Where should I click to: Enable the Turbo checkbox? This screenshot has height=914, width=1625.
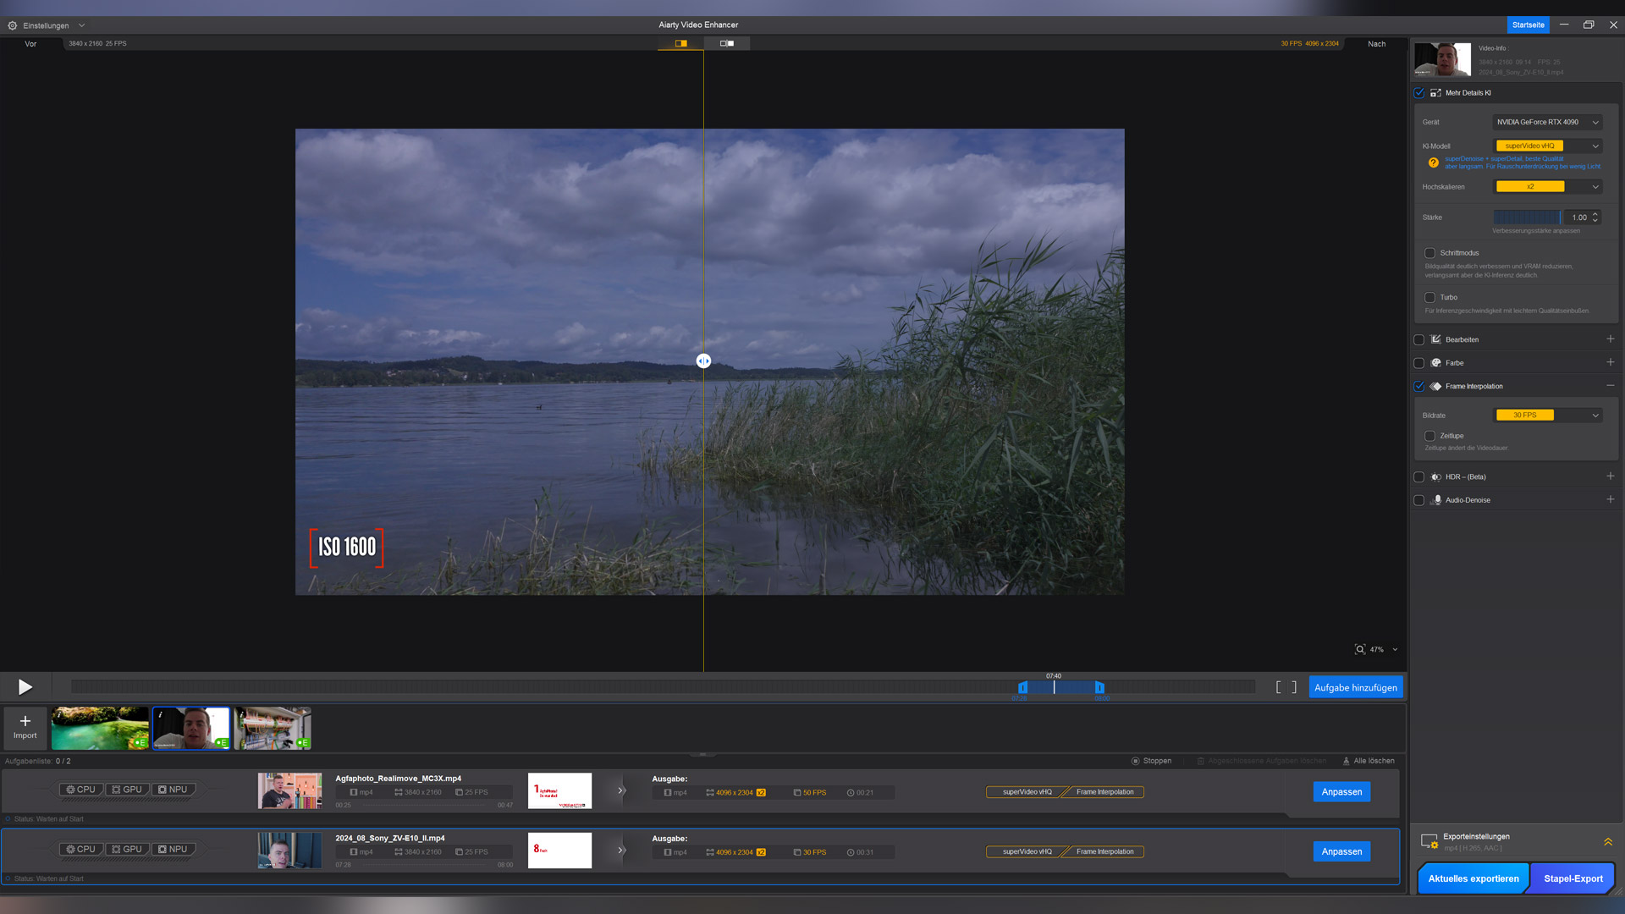click(x=1429, y=297)
